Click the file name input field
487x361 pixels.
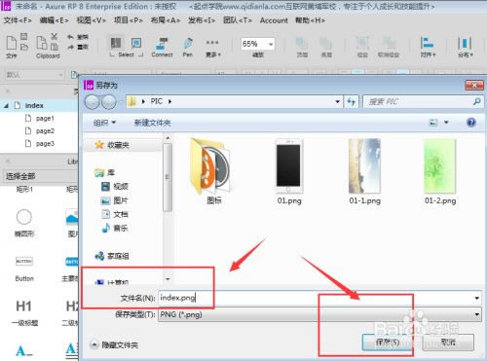tap(319, 298)
